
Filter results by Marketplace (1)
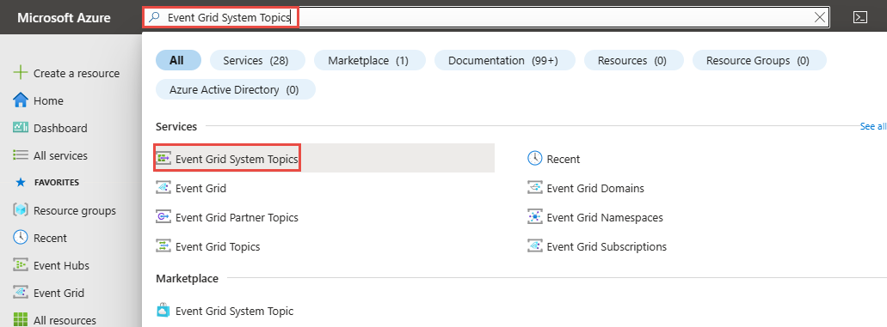tap(370, 60)
